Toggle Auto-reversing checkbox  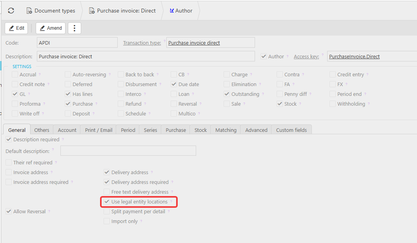click(68, 75)
